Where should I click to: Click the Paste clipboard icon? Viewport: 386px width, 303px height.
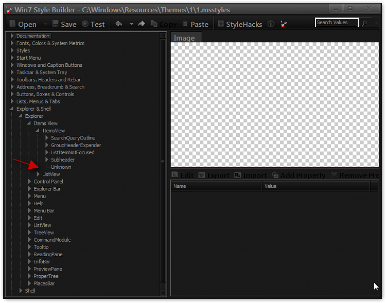[185, 24]
